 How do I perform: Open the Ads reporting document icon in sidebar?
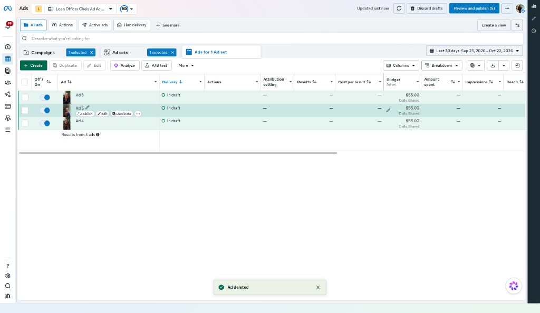coord(7,71)
